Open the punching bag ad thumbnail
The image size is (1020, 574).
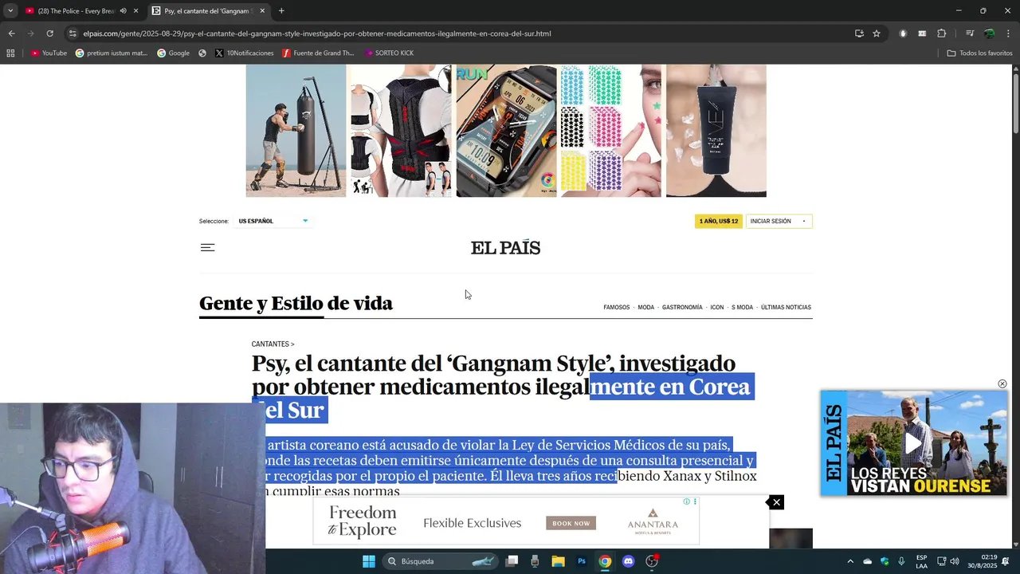pyautogui.click(x=296, y=131)
